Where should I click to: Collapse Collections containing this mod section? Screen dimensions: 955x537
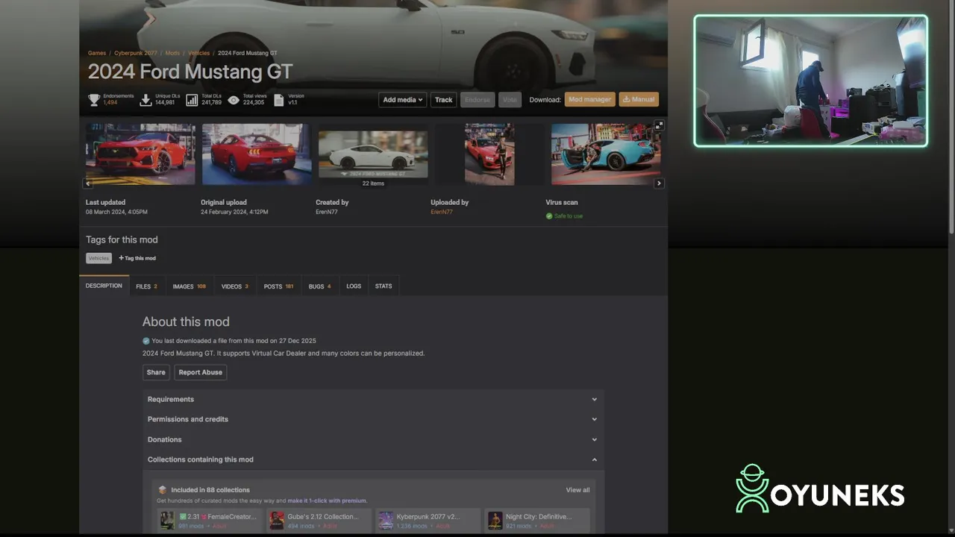373,459
